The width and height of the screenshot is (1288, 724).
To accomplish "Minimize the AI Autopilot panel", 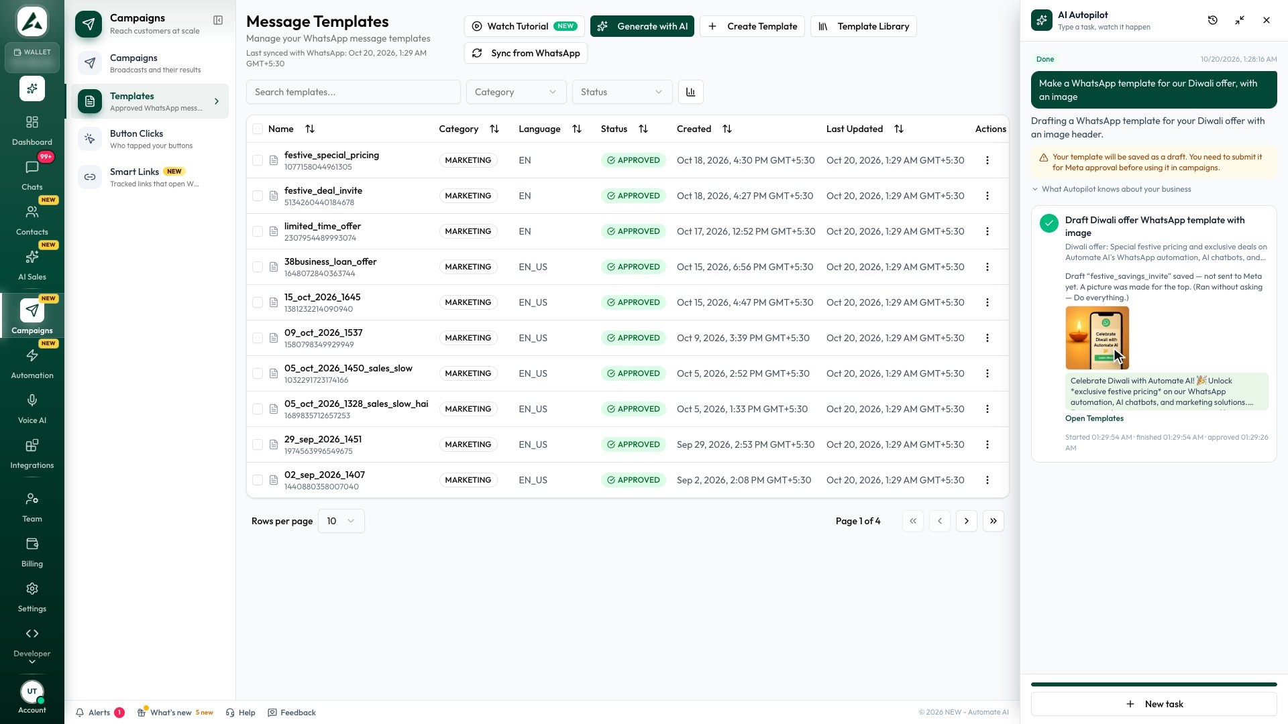I will (1240, 20).
